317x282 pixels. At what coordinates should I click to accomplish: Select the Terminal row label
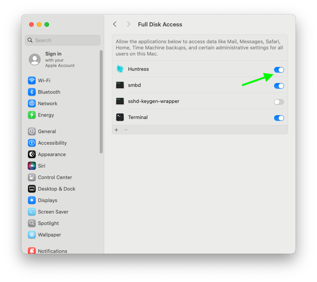pos(138,117)
